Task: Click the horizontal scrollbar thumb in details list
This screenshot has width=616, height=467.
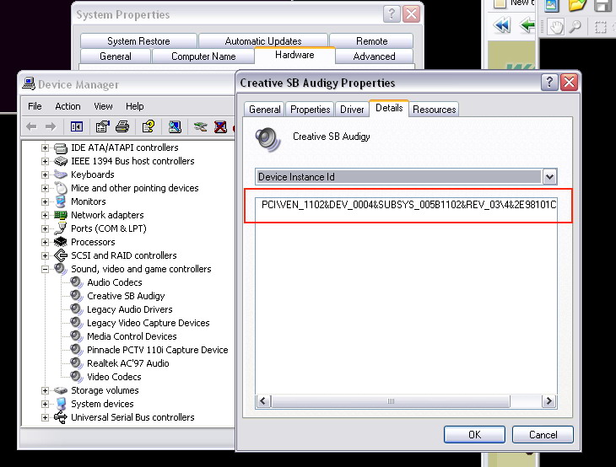Action: click(x=391, y=401)
